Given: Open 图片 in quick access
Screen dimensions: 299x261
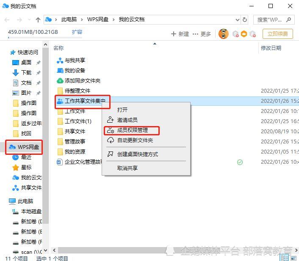Looking at the screenshot, I should click(x=26, y=93).
